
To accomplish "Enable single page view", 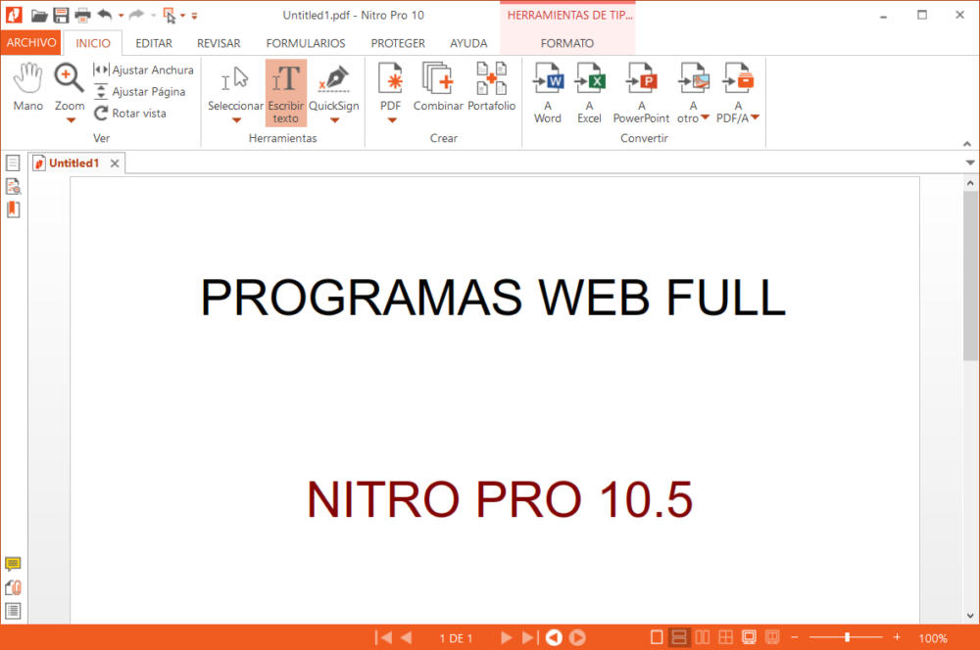I will [x=657, y=637].
